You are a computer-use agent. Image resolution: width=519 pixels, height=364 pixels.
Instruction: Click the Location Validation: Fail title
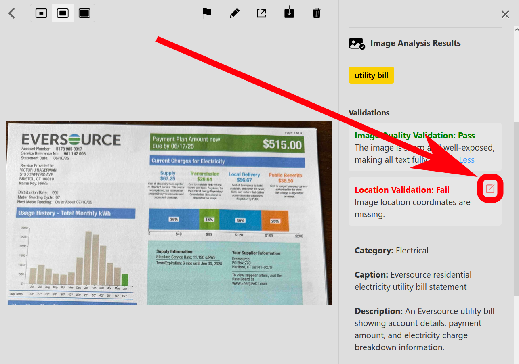402,190
